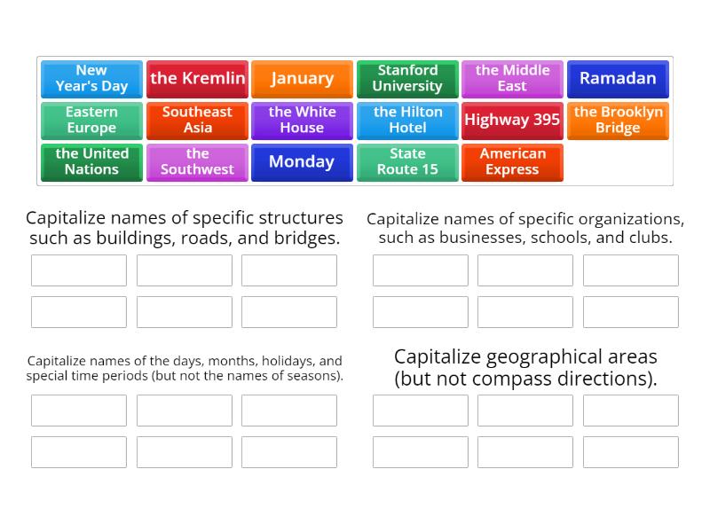
Task: Click the "Eastern Europe" tile
Action: click(x=91, y=121)
